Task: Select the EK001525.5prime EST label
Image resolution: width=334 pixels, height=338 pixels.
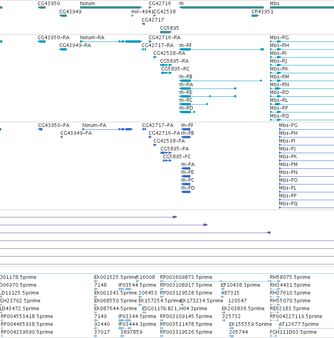Action: pos(115,277)
